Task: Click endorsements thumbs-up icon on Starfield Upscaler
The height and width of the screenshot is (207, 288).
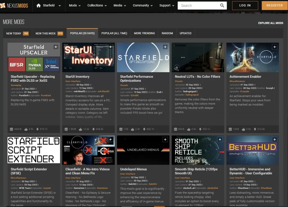Action: point(26,129)
